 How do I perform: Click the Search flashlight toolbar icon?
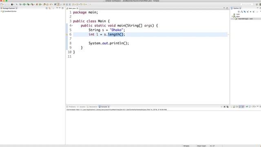pyautogui.click(x=51, y=4)
